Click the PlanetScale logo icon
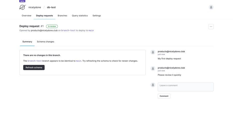Screen dimensions: 233x125 point(22,7)
